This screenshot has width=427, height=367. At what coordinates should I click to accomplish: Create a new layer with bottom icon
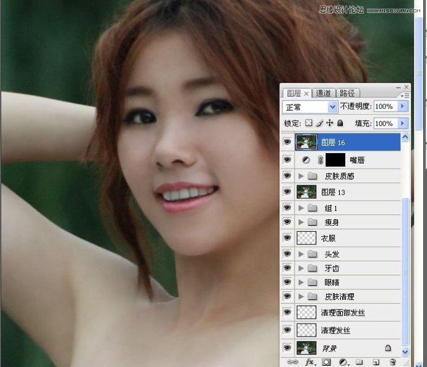tap(376, 362)
